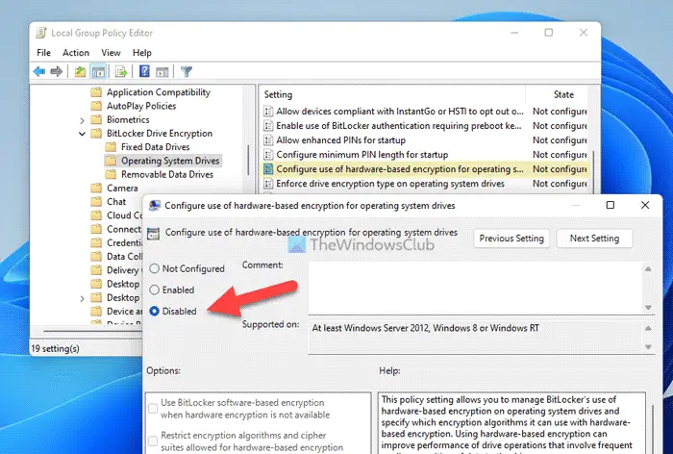Toggle the Show/Hide Action Pane icon

(162, 72)
